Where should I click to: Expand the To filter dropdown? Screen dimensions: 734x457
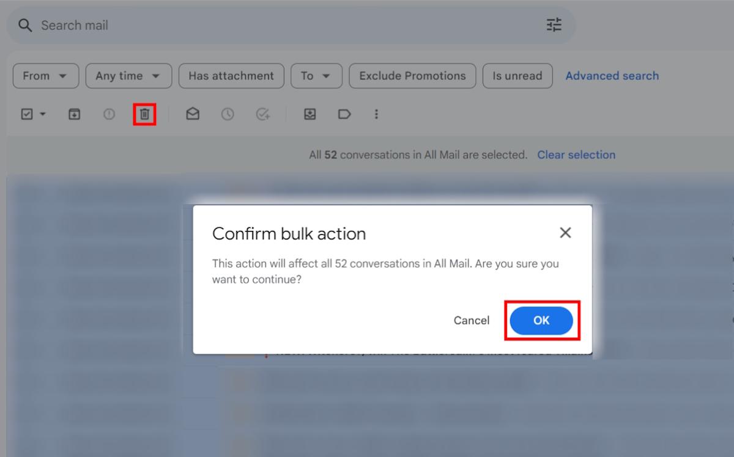(316, 76)
